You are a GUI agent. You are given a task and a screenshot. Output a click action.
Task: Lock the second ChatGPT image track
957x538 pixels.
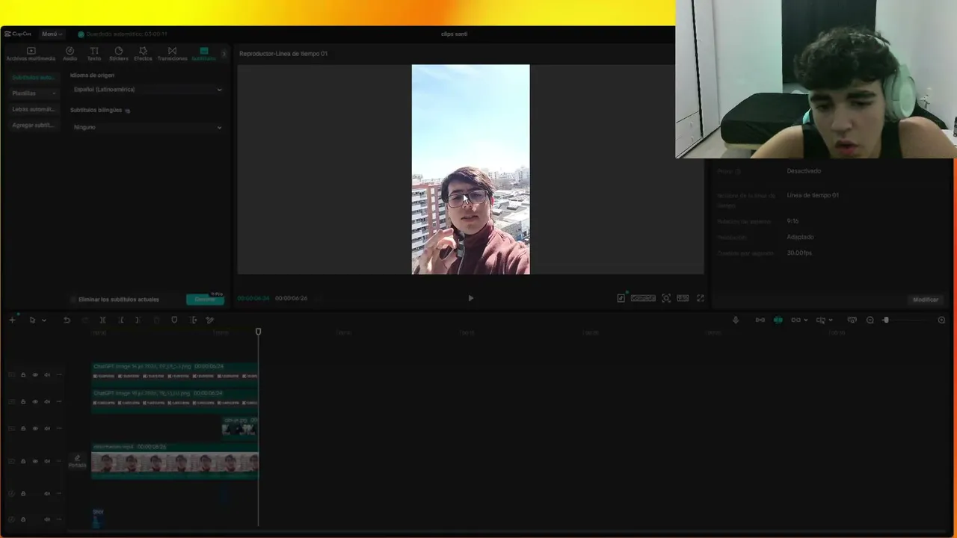coord(23,402)
